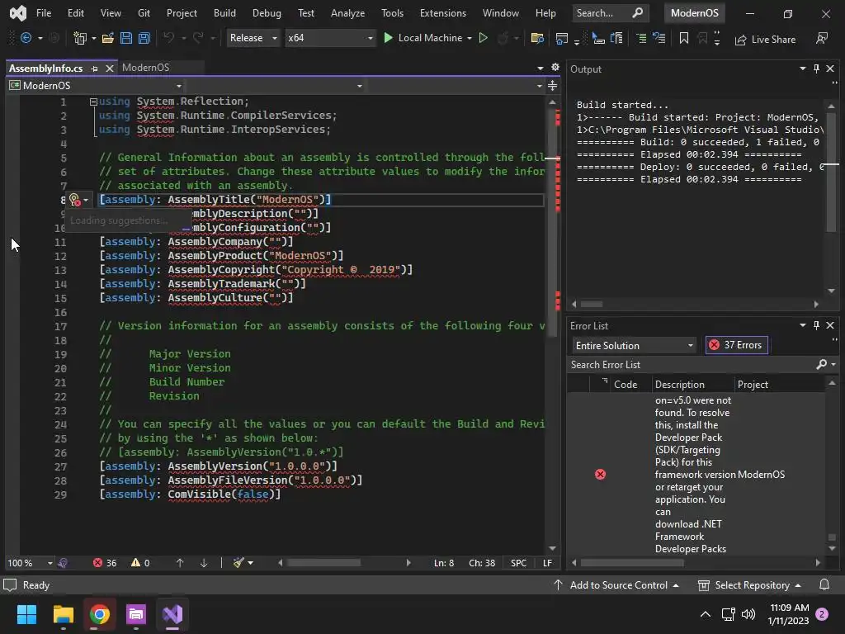Expand the Entire Solution scope dropdown
The image size is (845, 634).
tap(634, 345)
